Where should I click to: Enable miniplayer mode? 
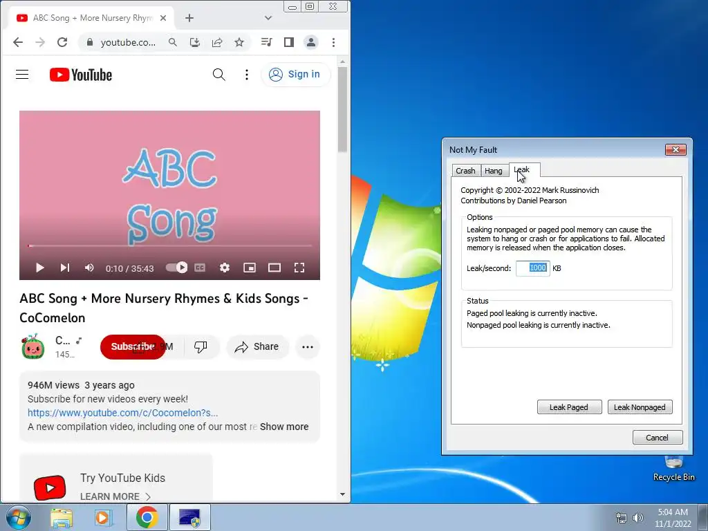(x=249, y=268)
